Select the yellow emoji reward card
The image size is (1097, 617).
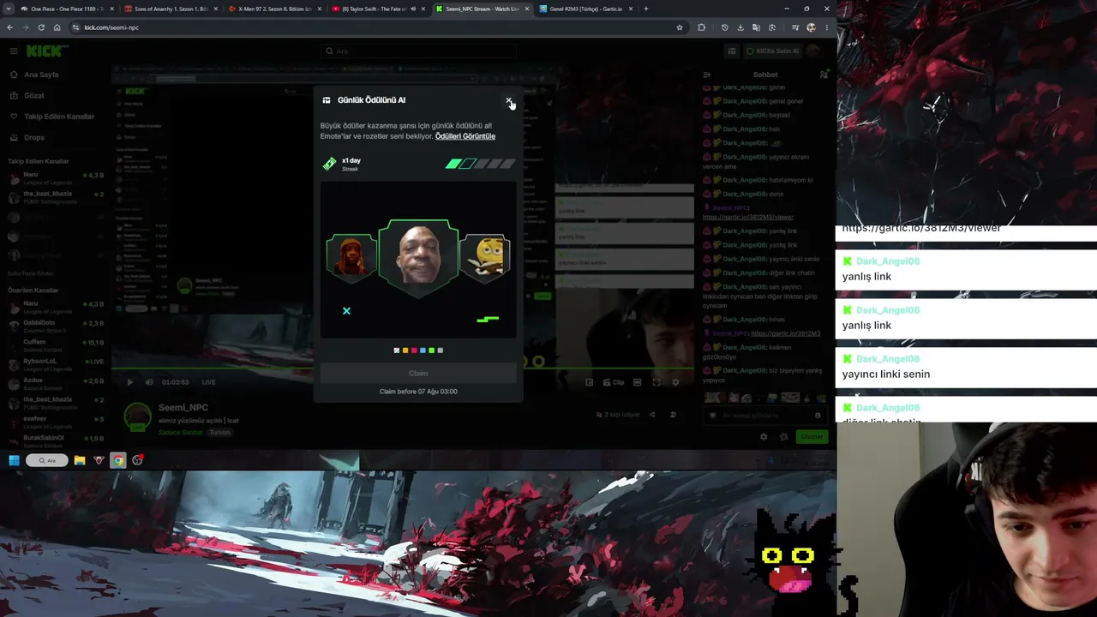486,257
